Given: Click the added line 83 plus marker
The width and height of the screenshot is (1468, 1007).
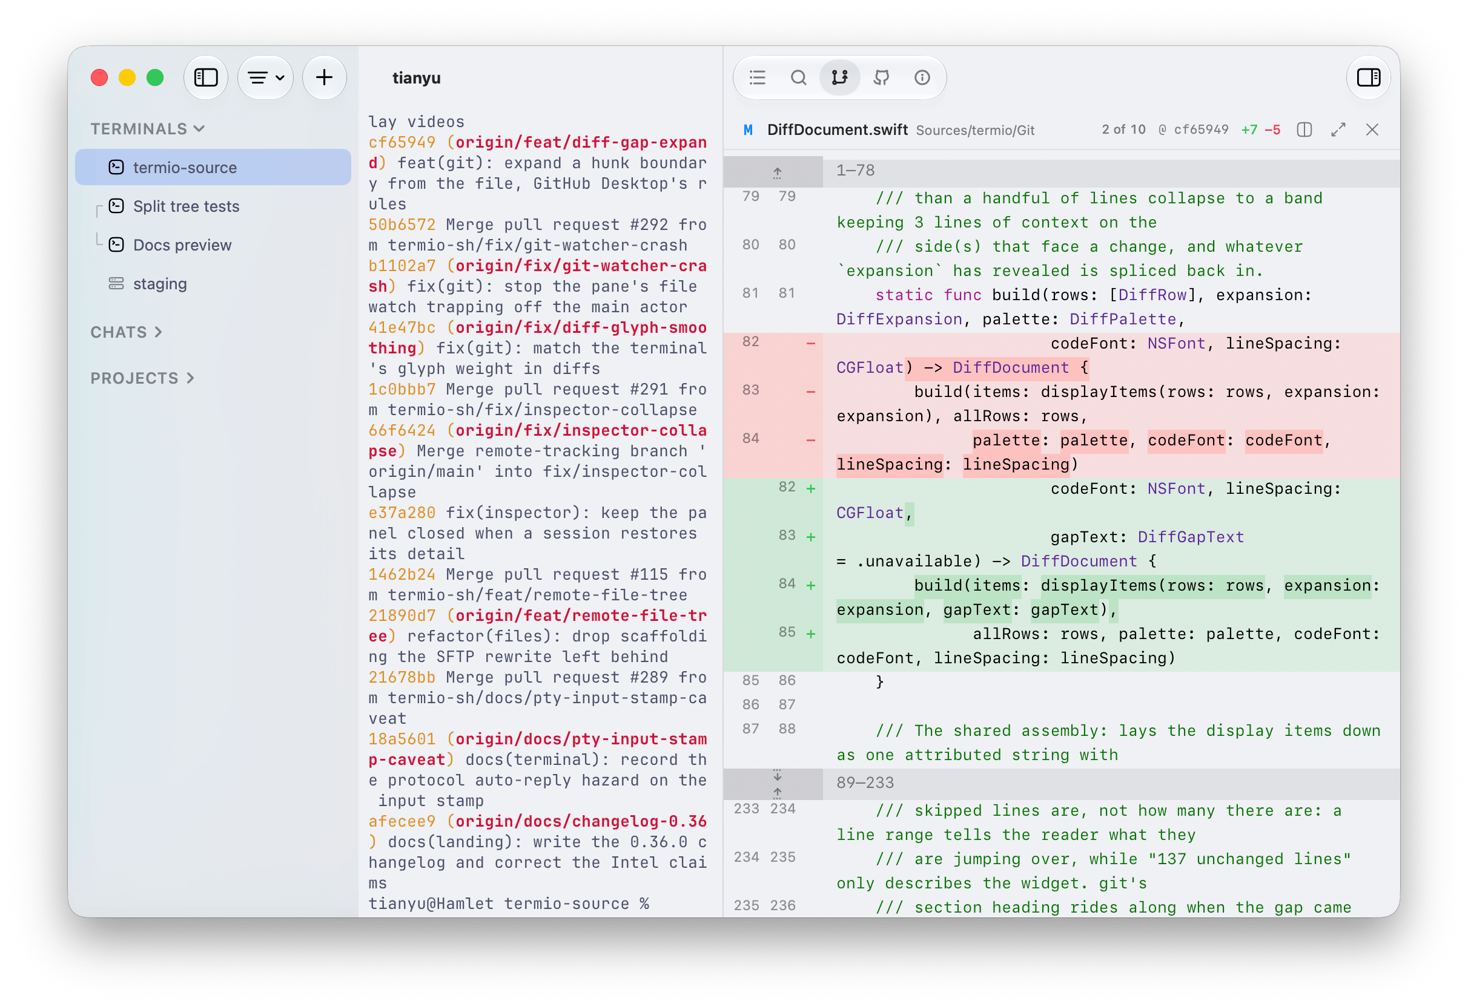Looking at the screenshot, I should click(x=810, y=537).
